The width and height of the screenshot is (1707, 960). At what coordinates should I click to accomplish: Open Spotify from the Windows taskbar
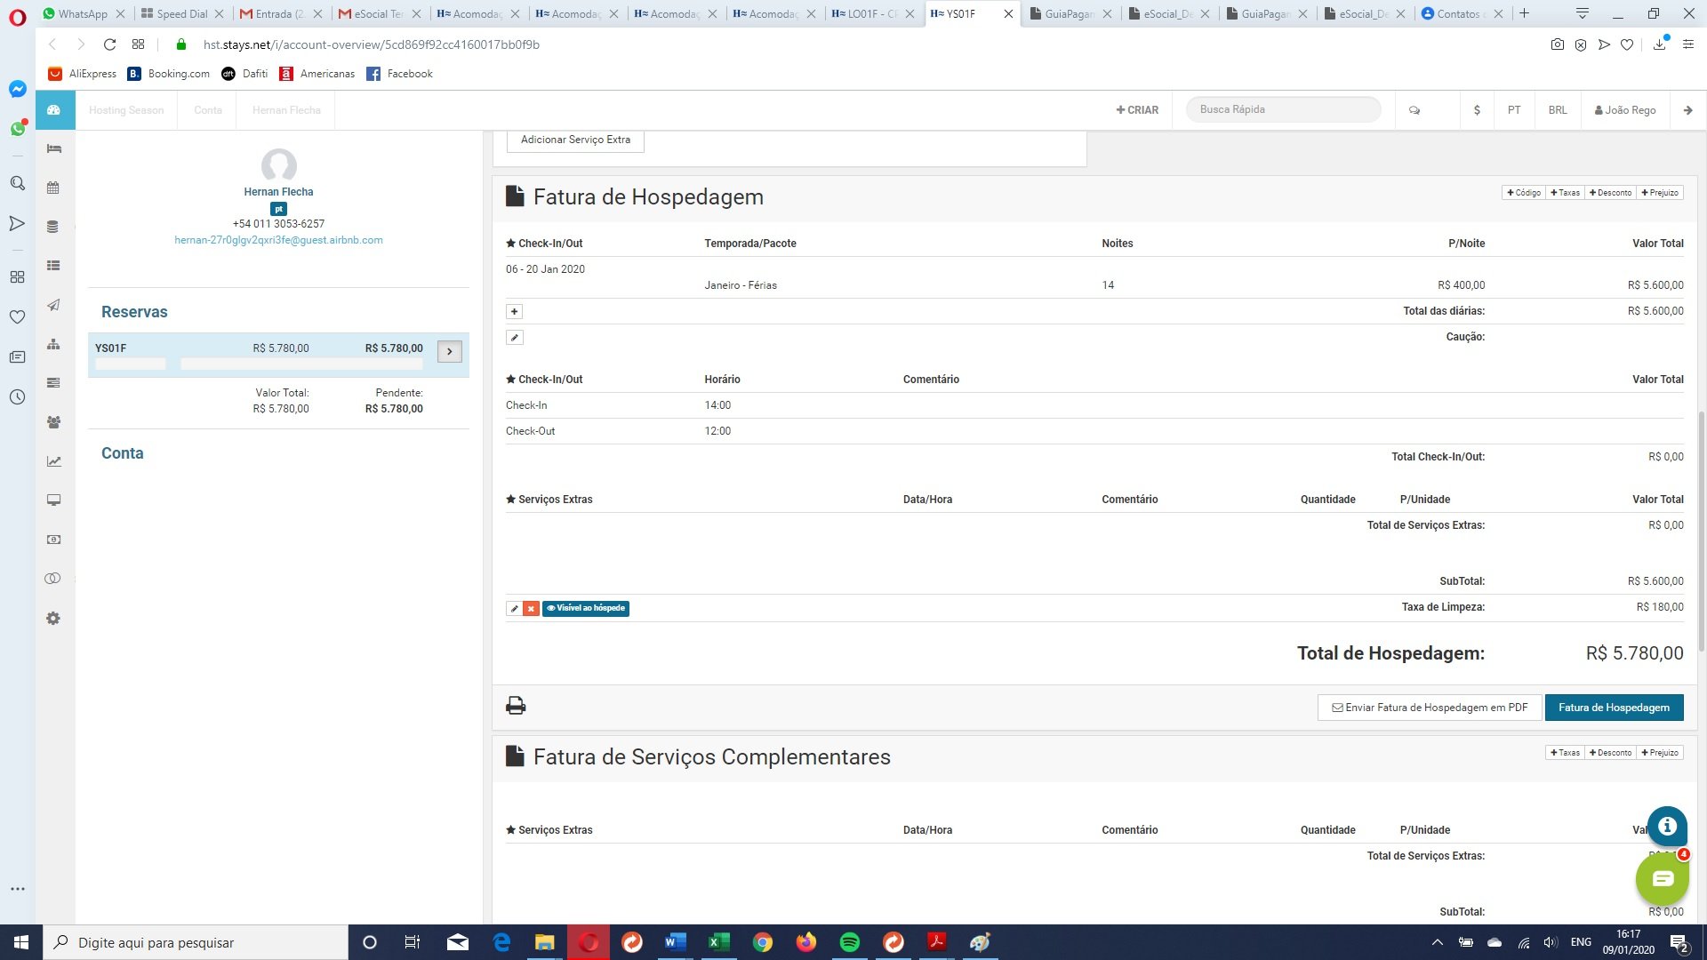tap(849, 942)
